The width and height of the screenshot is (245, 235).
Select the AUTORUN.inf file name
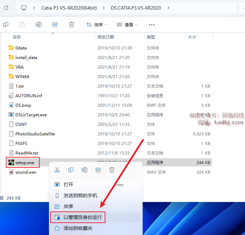(x=29, y=96)
